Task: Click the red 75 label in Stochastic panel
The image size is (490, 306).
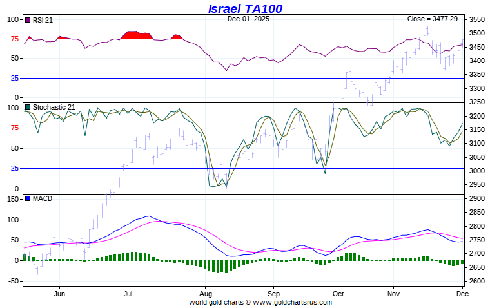Action: point(15,128)
